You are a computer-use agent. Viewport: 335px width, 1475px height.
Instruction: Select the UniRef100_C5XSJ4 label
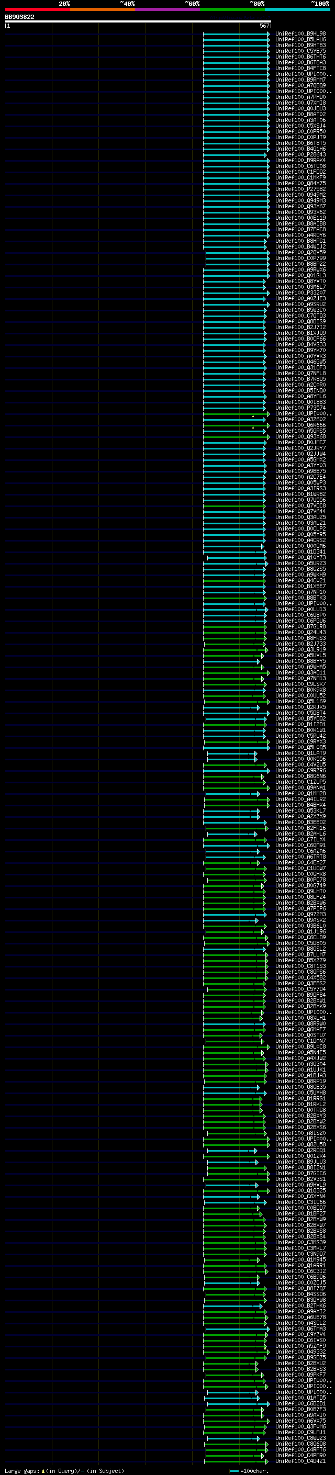(x=300, y=126)
